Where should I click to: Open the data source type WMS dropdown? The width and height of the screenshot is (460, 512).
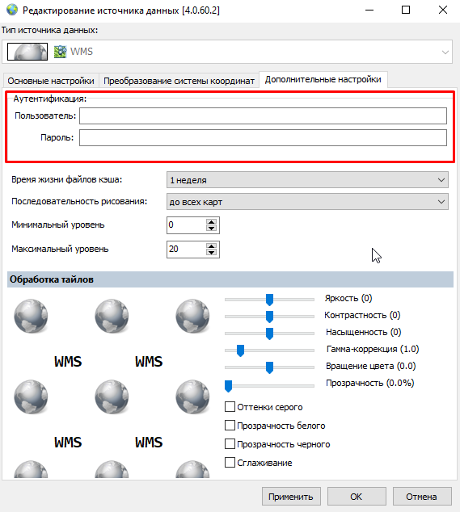tap(227, 52)
